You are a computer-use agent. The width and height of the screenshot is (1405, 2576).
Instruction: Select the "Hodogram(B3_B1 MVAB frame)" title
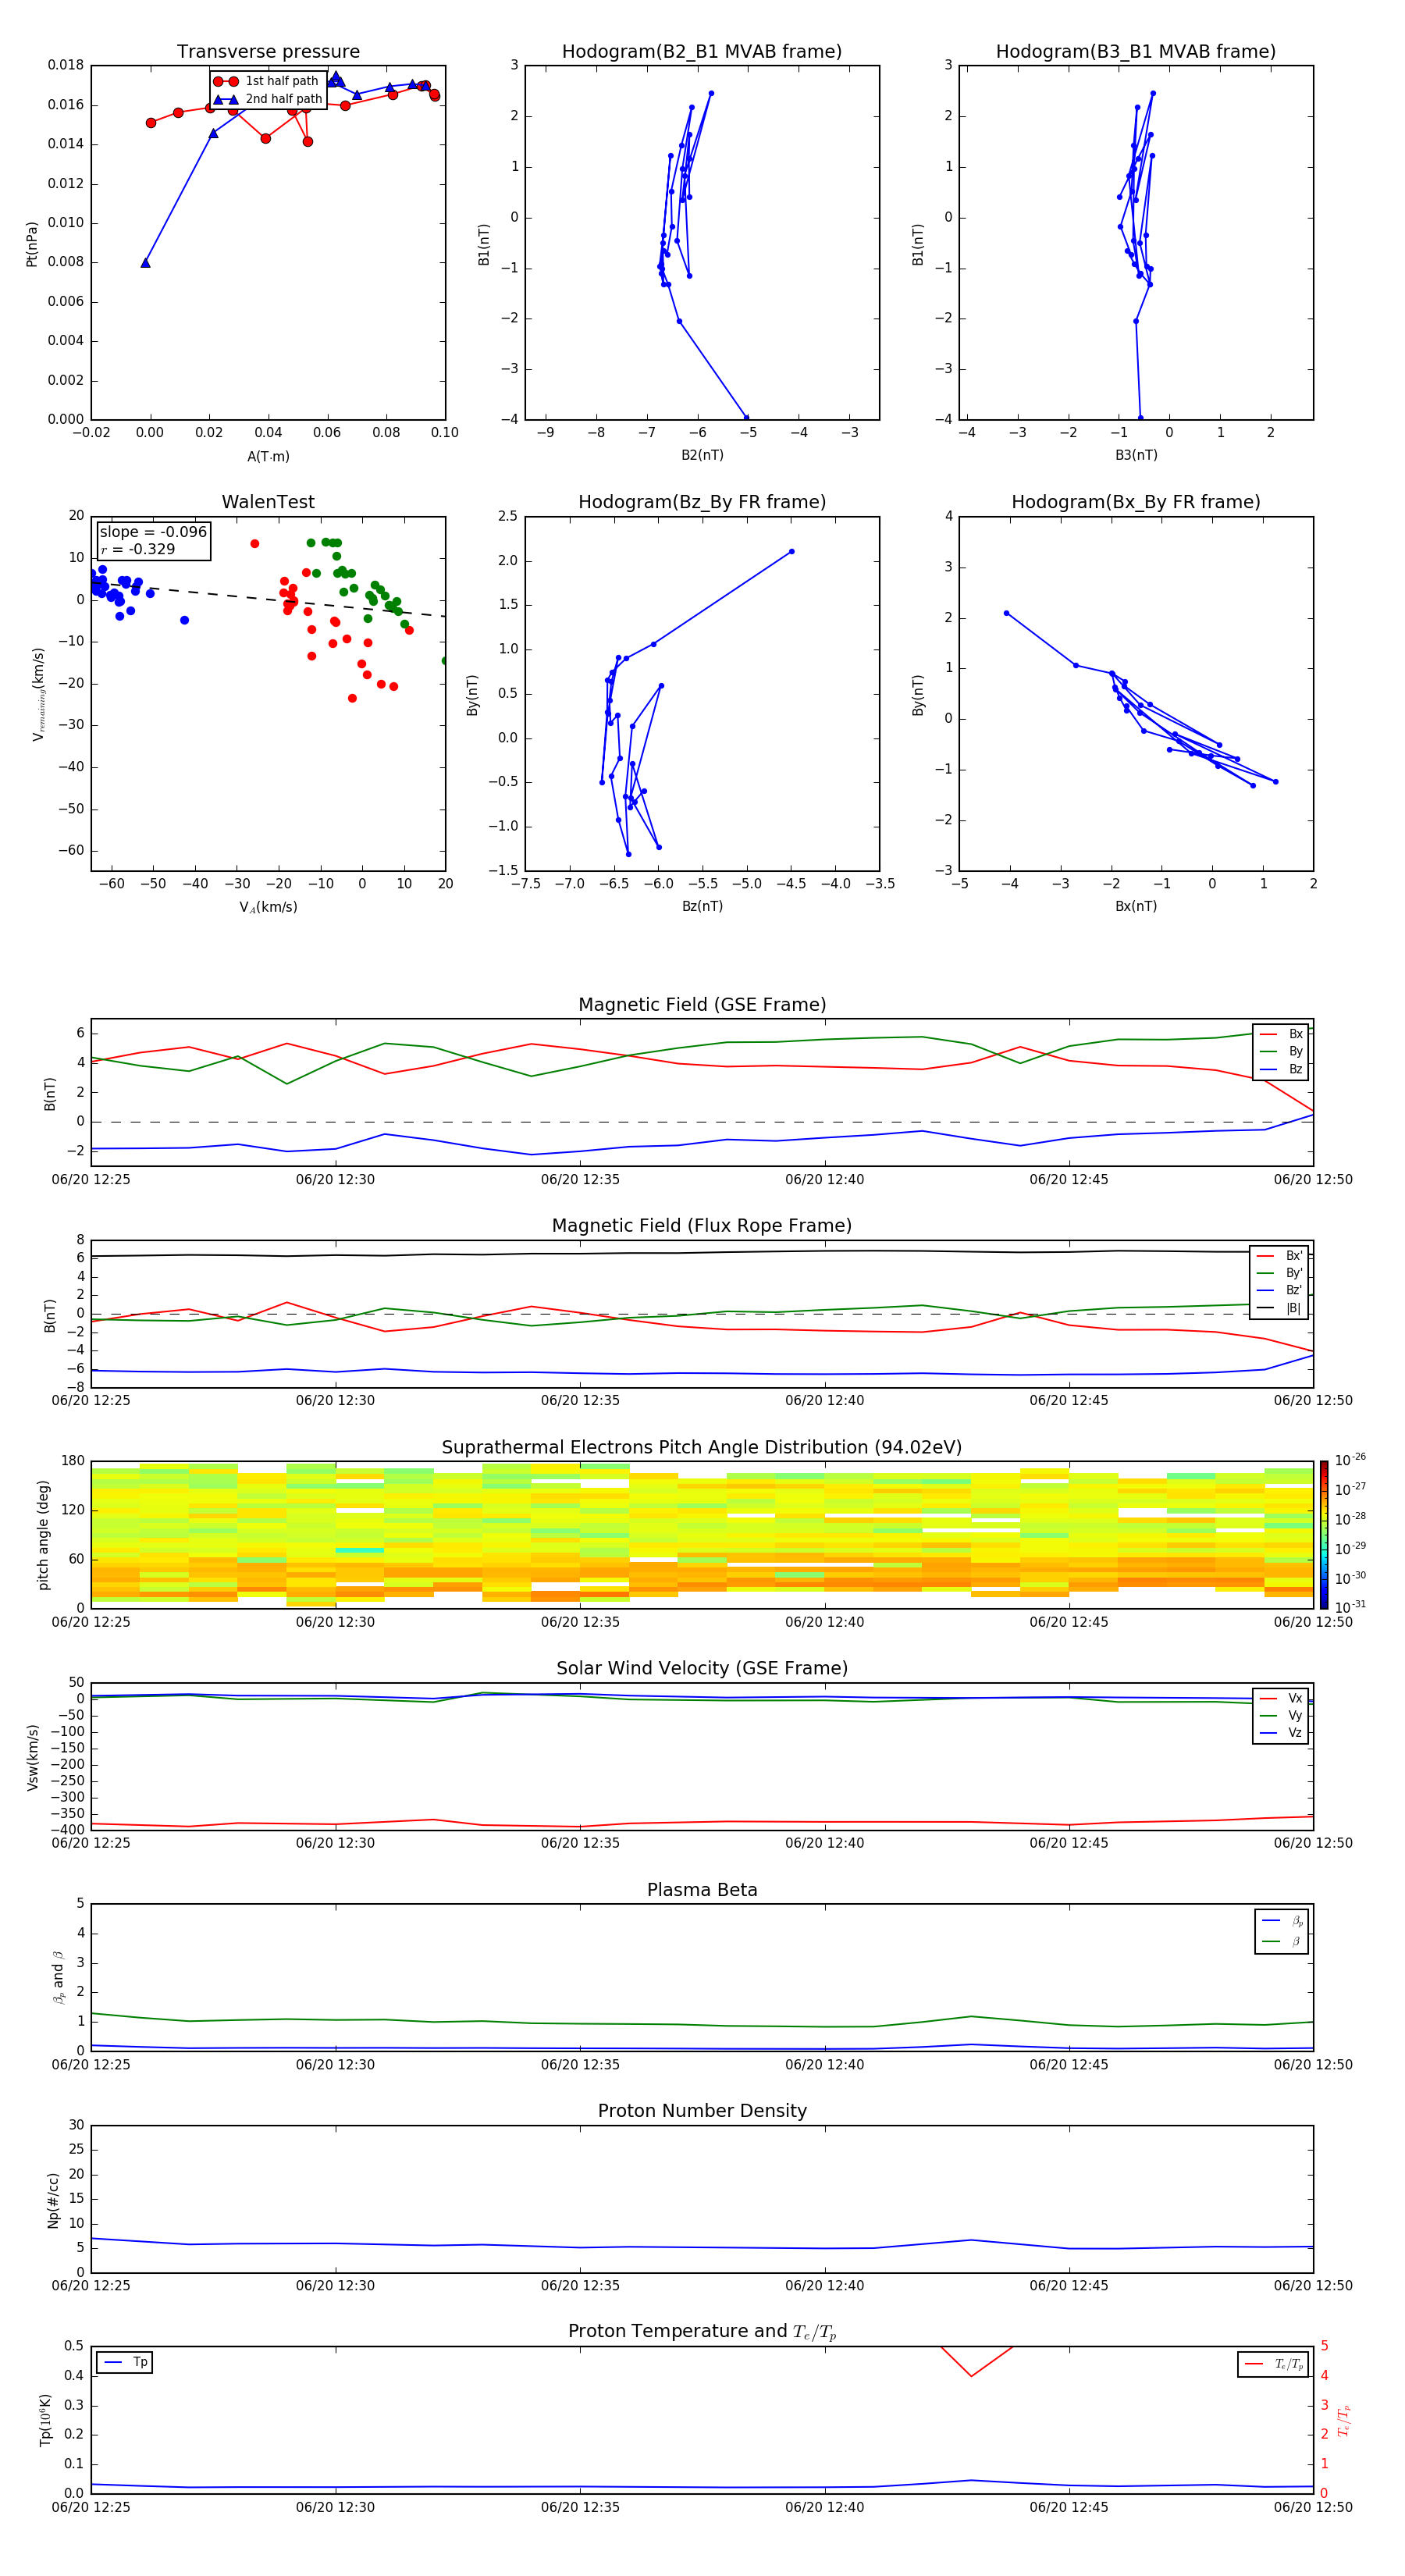click(1136, 51)
